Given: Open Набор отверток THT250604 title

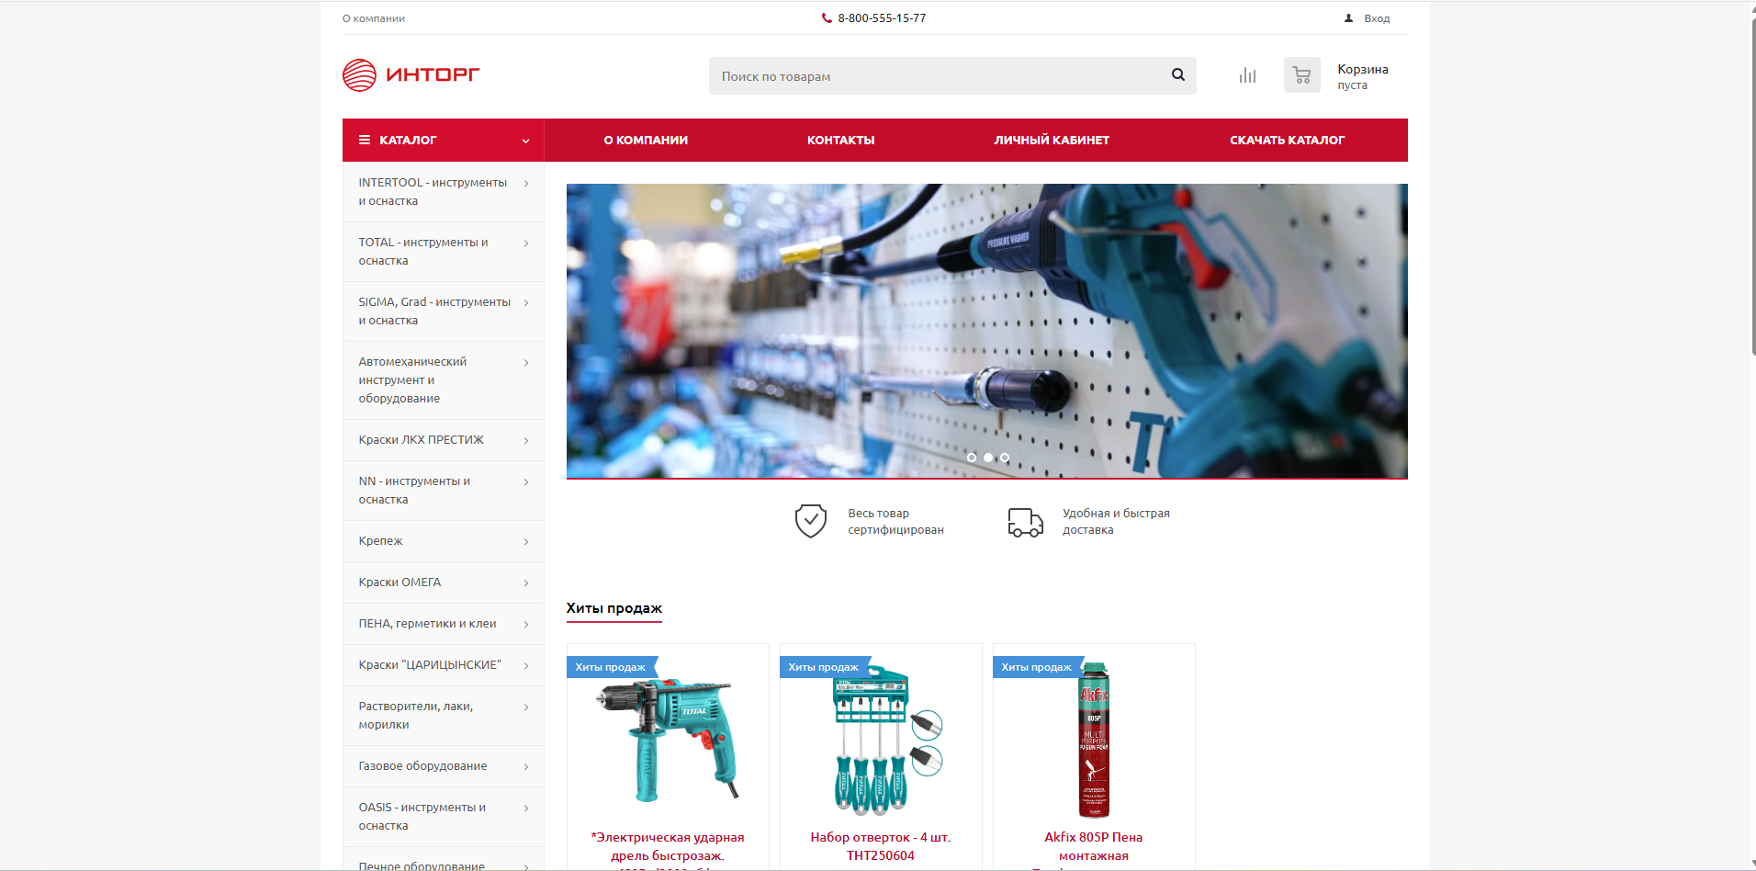Looking at the screenshot, I should 881,846.
